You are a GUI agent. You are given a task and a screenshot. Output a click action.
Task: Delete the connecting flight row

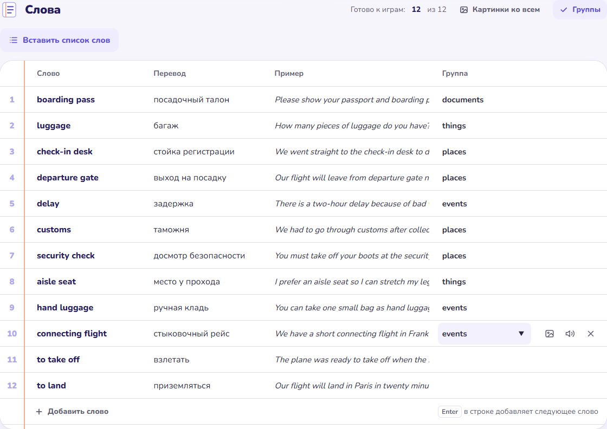click(590, 334)
